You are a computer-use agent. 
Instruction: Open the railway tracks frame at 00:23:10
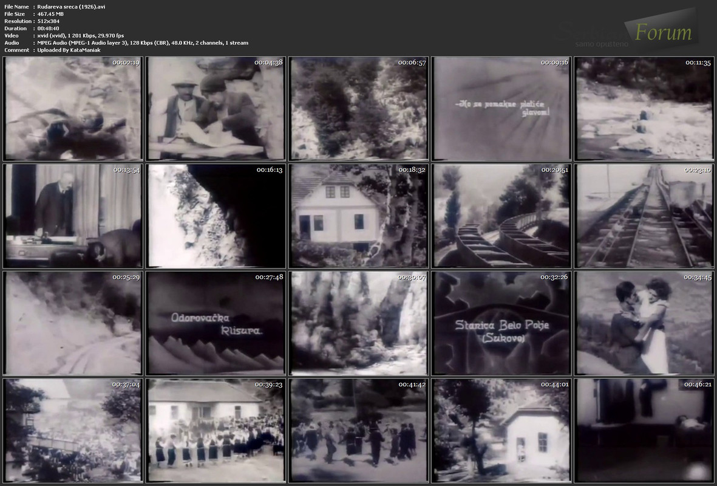pos(644,216)
